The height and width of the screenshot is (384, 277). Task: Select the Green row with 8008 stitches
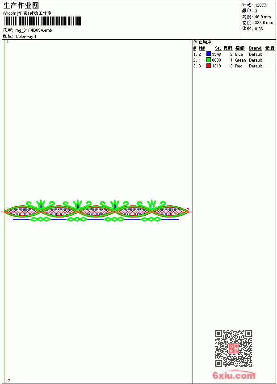tap(234, 60)
